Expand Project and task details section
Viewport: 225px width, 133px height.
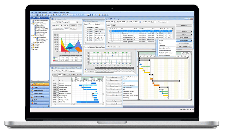point(107,47)
